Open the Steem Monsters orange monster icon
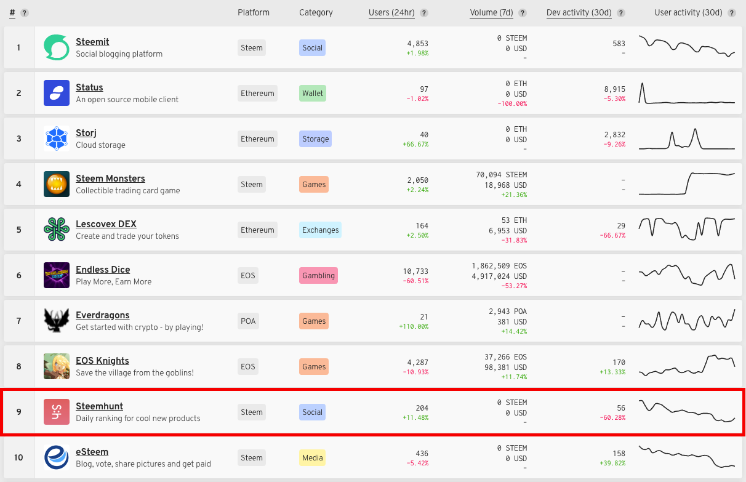The width and height of the screenshot is (746, 482). click(57, 184)
